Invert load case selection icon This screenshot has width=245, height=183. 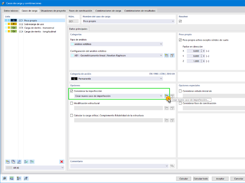(32, 162)
